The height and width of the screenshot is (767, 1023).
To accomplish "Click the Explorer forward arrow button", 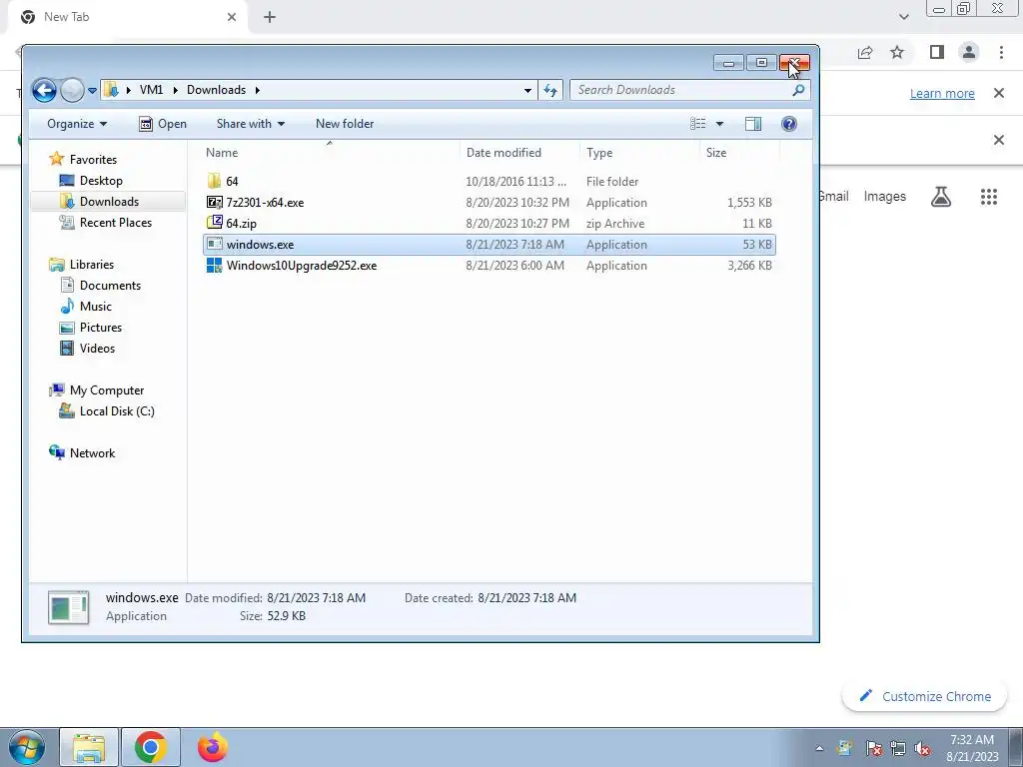I will [x=72, y=90].
